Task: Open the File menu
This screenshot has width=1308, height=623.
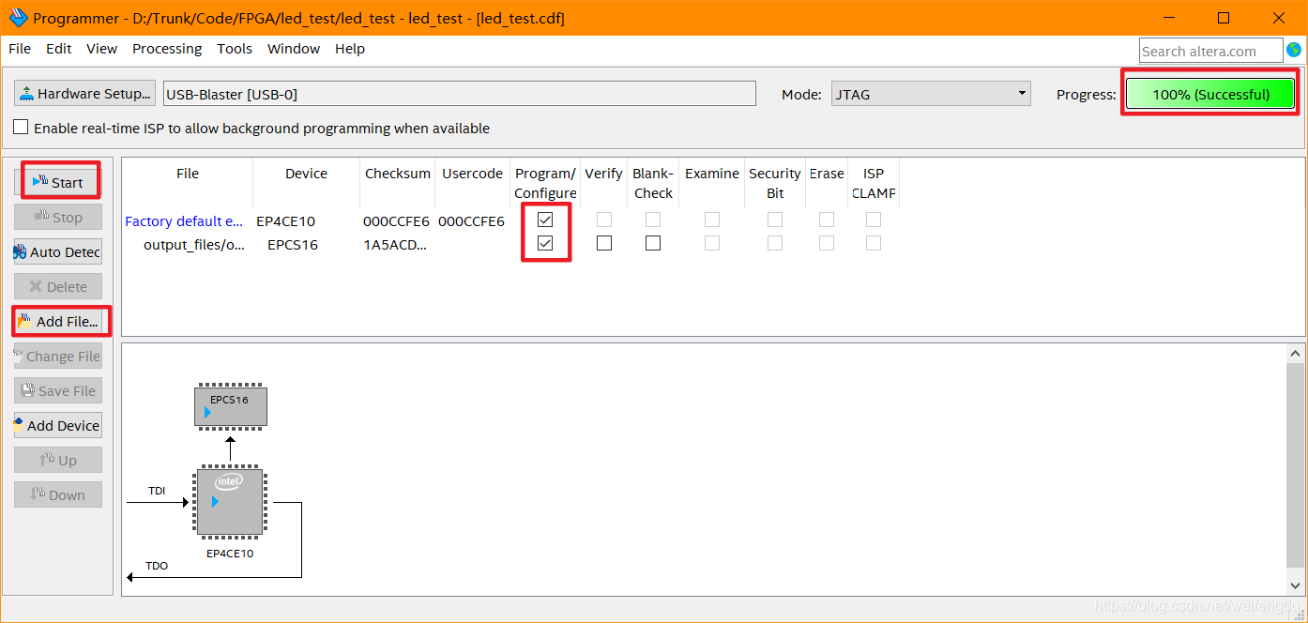Action: click(20, 49)
